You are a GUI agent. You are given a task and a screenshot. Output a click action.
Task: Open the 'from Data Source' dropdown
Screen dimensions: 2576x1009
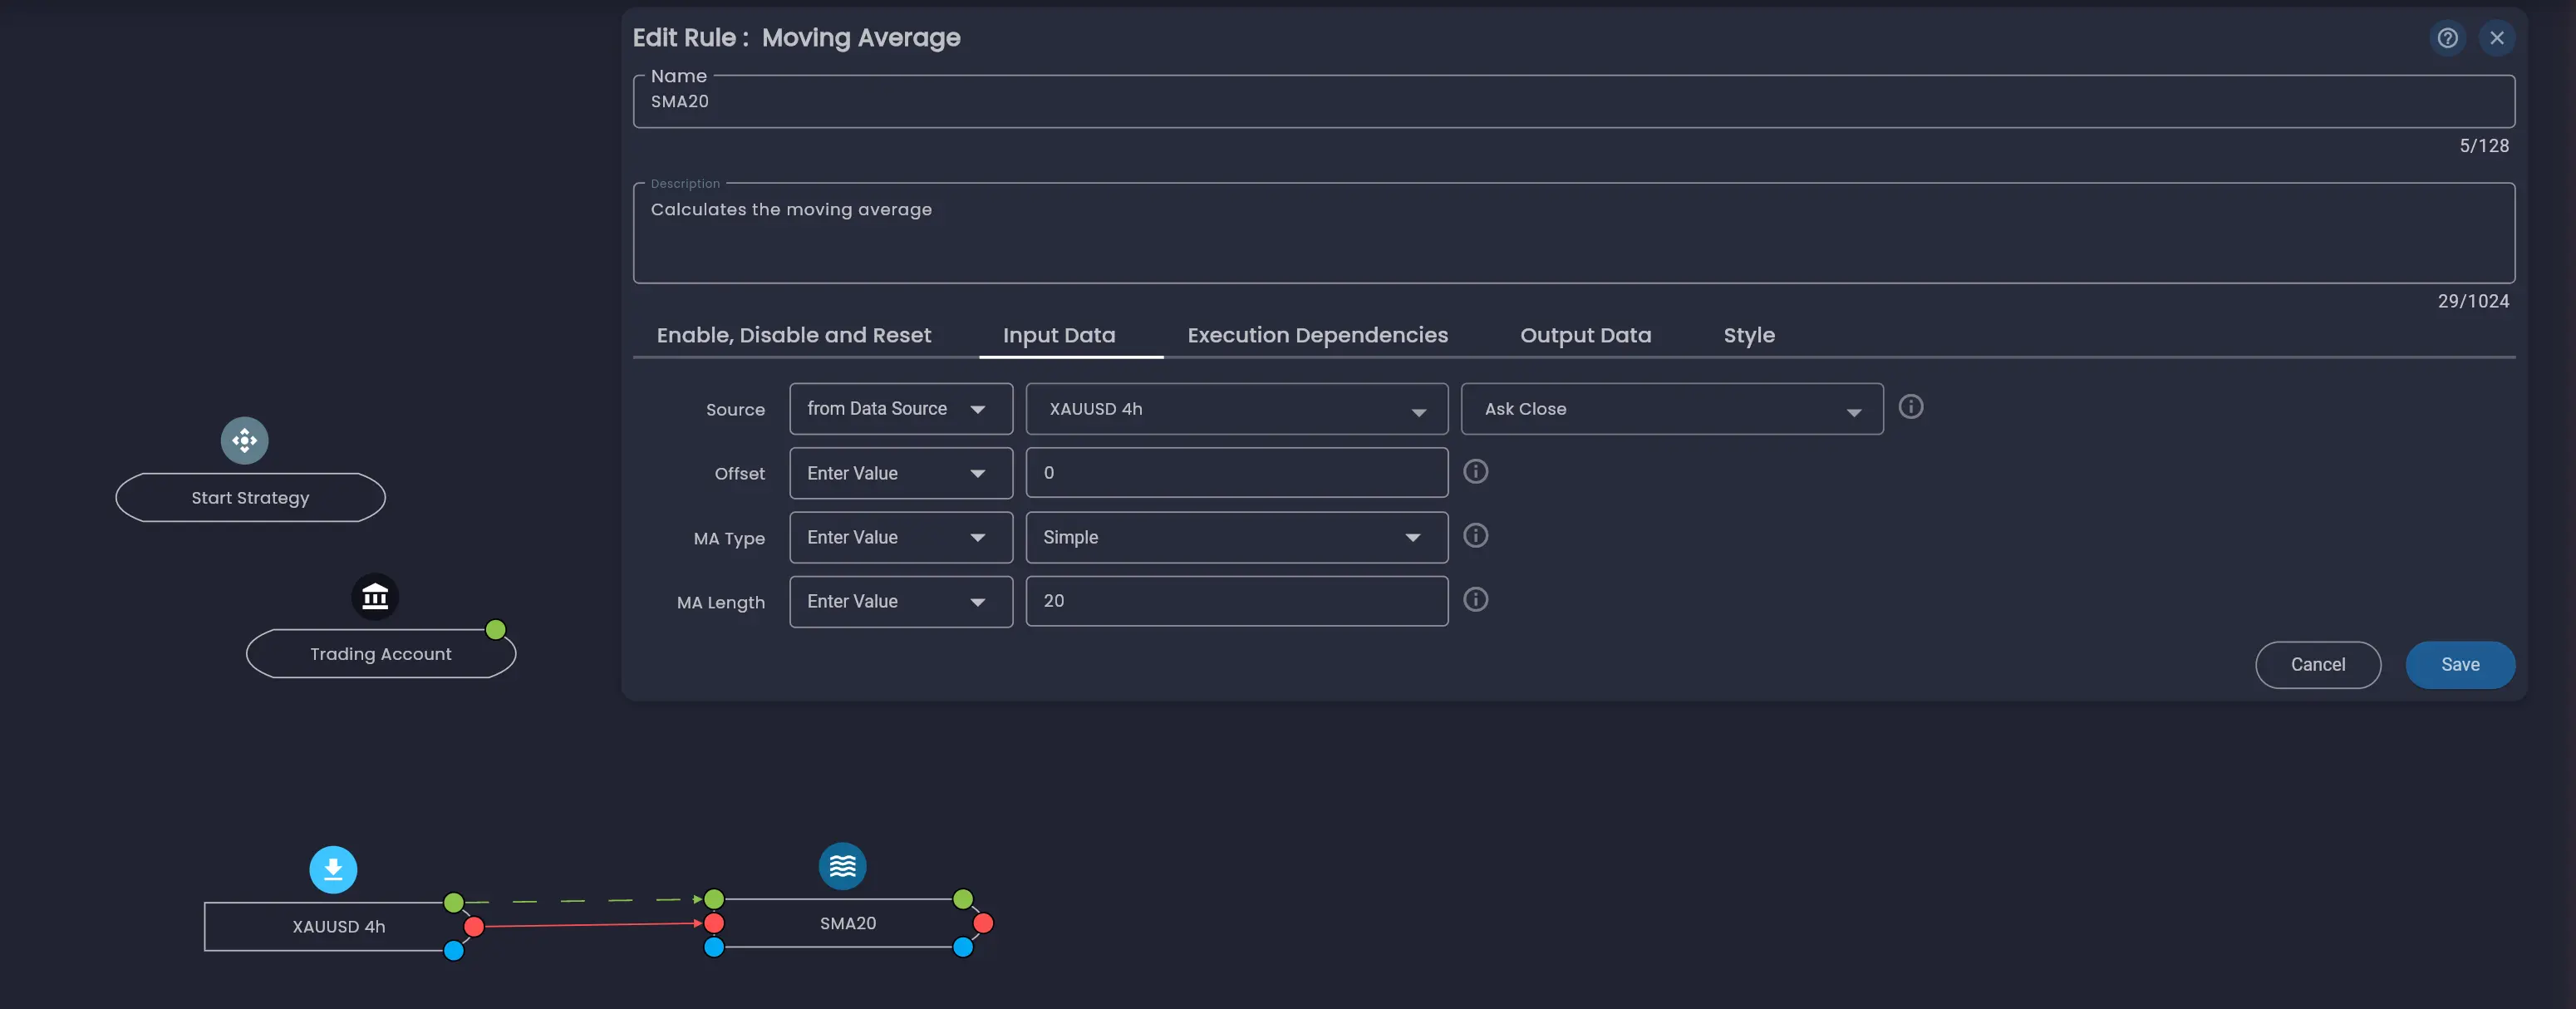(x=900, y=409)
